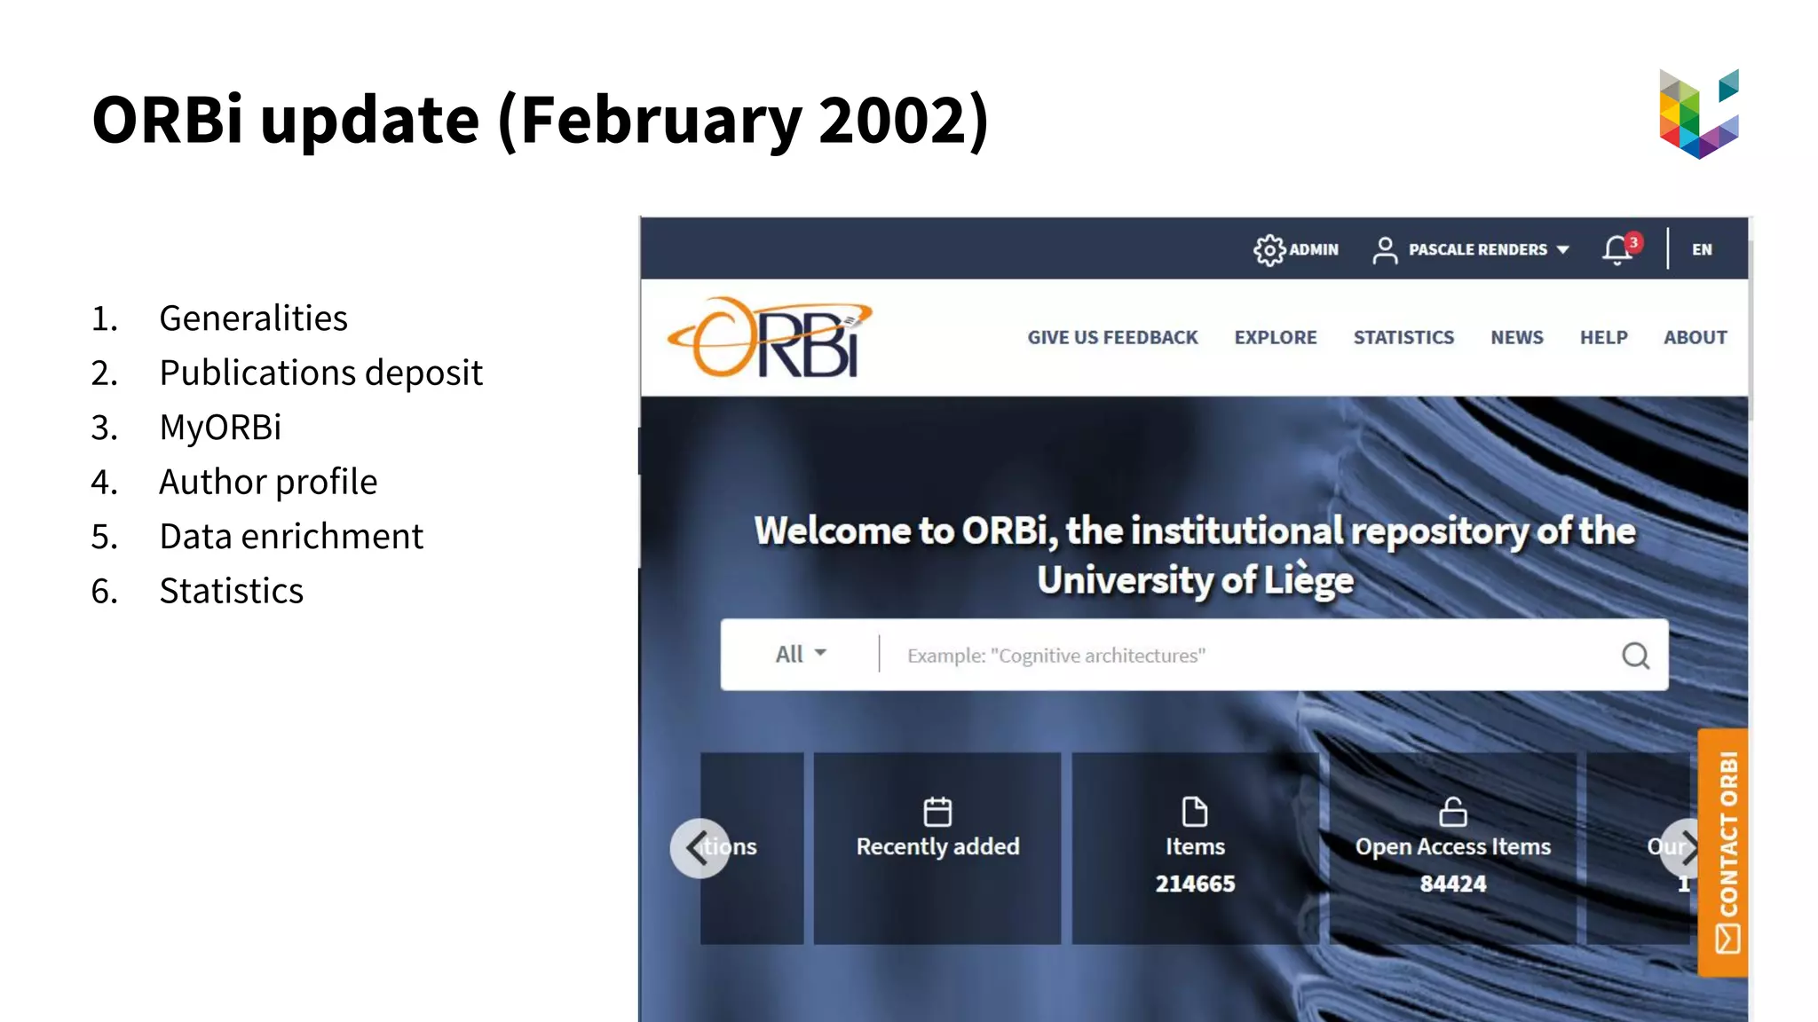
Task: Click the ORBi logo
Action: (770, 337)
